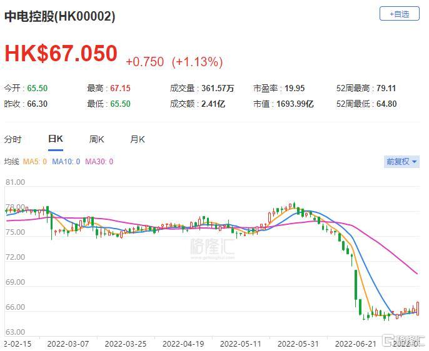Click the 2022-03-25 date axis label

126,344
